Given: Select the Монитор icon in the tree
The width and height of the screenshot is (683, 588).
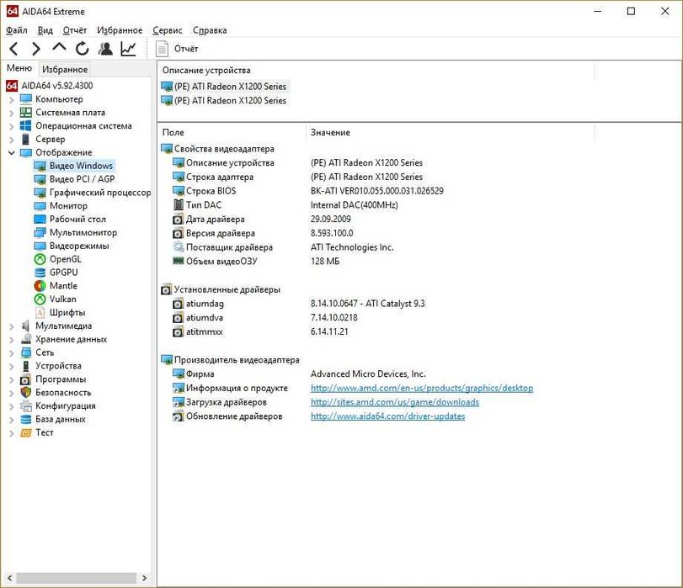Looking at the screenshot, I should point(40,206).
